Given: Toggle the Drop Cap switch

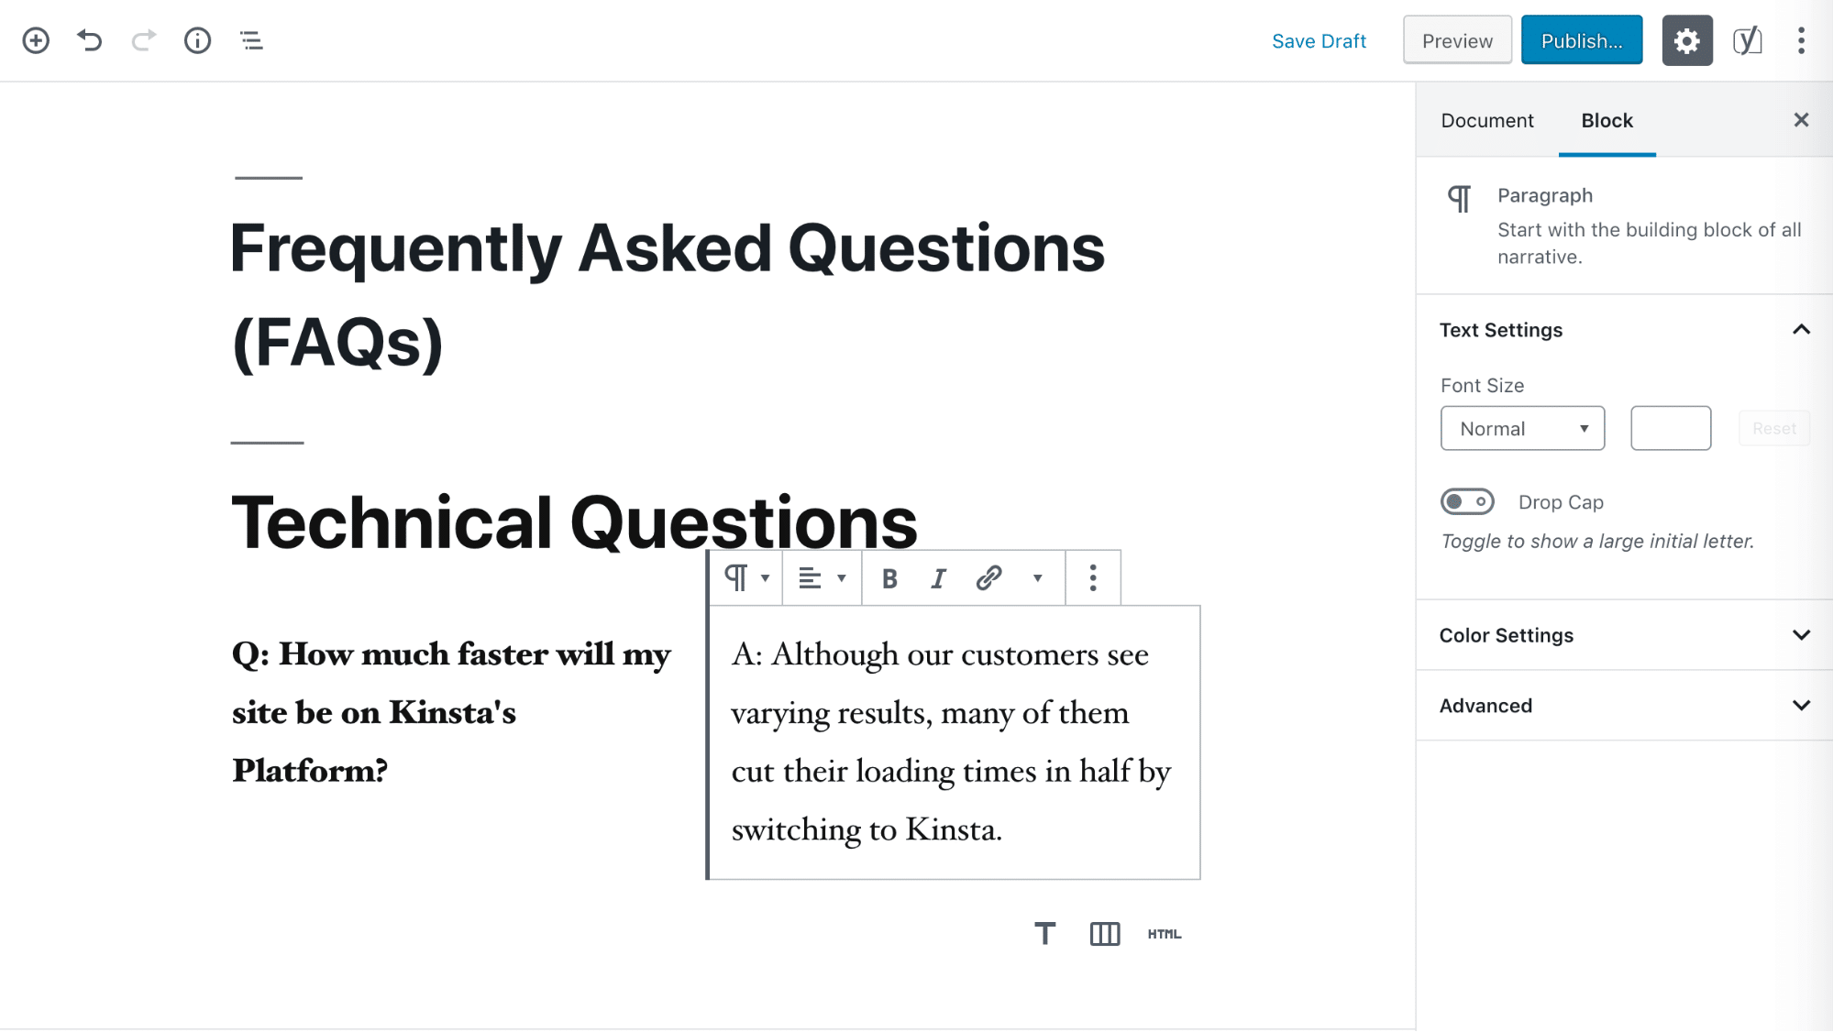Looking at the screenshot, I should (1466, 502).
